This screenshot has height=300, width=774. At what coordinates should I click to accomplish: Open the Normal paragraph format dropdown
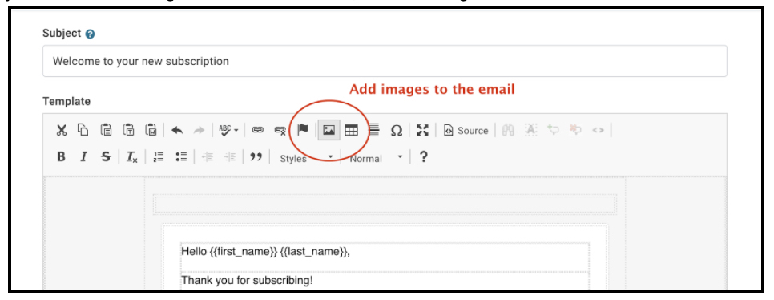coord(376,158)
